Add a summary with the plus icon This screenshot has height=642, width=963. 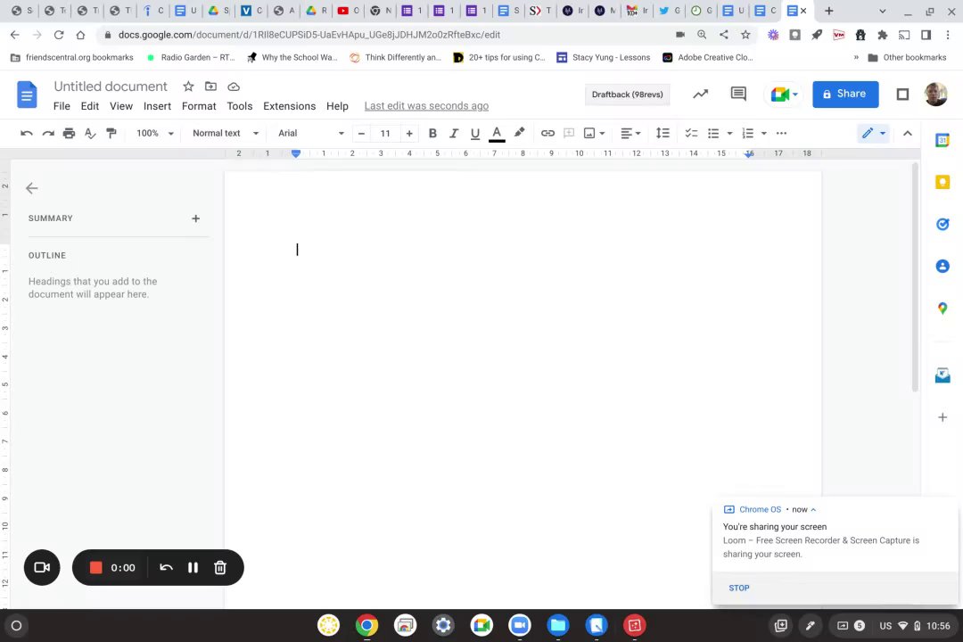(x=196, y=218)
